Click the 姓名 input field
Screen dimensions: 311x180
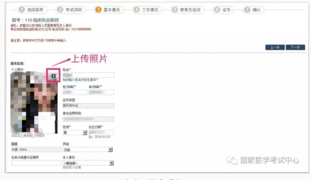pyautogui.click(x=88, y=75)
